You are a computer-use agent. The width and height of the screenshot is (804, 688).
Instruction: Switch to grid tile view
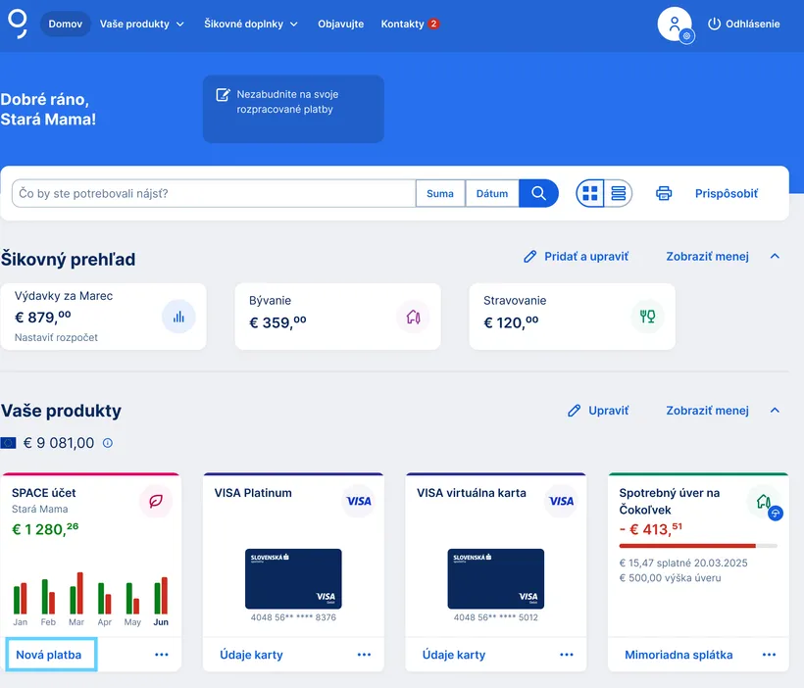[590, 193]
